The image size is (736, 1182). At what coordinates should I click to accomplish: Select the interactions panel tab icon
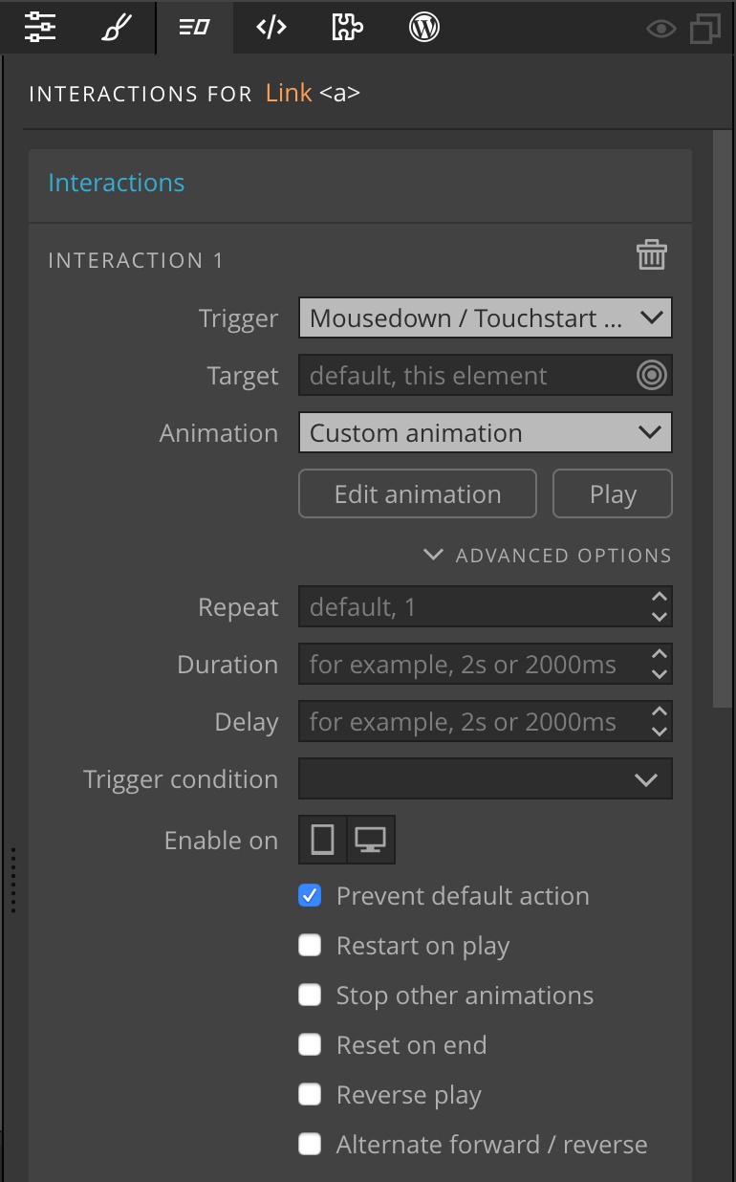(194, 28)
